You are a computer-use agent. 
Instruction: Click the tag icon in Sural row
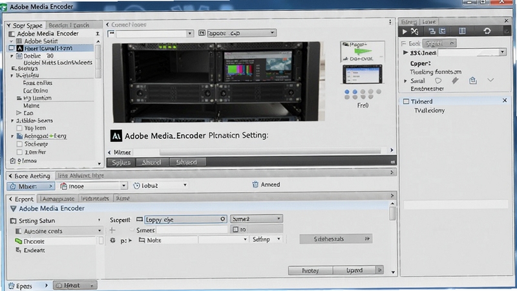coord(455,80)
